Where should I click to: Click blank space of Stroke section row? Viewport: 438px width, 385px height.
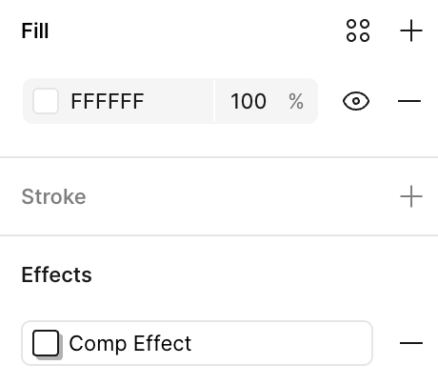[x=241, y=196]
